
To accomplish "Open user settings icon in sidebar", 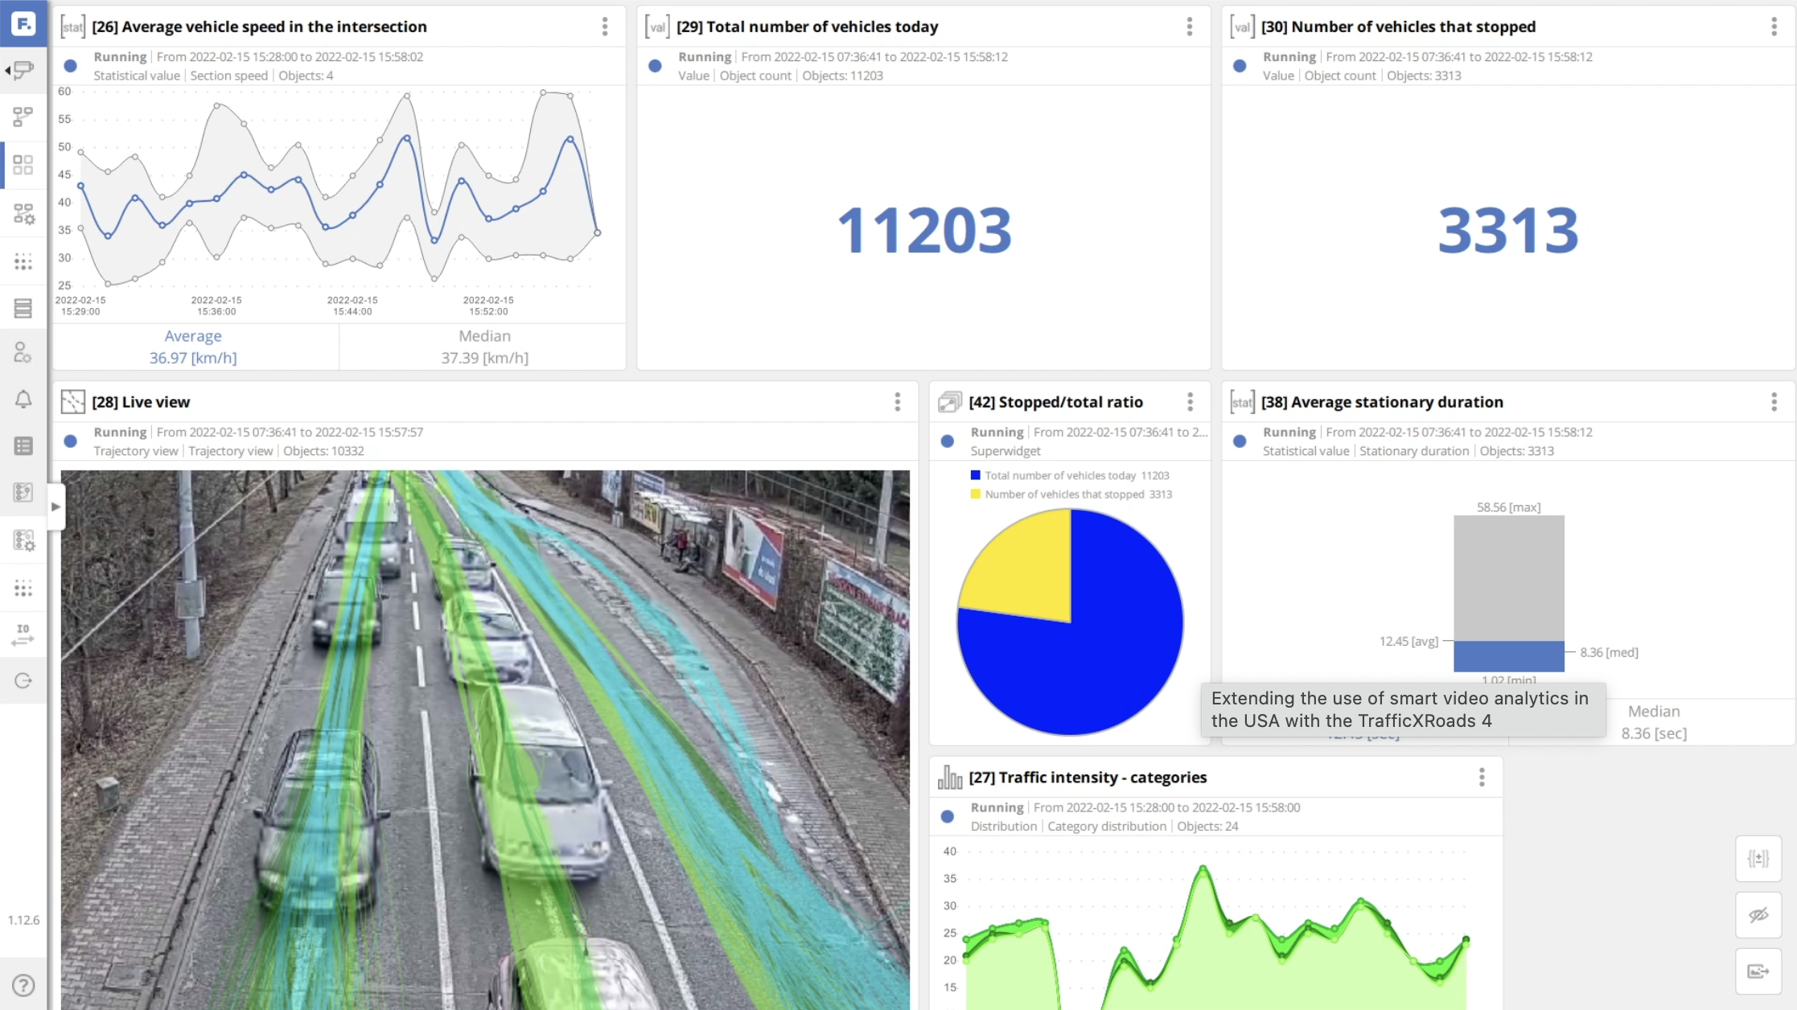I will (x=23, y=352).
